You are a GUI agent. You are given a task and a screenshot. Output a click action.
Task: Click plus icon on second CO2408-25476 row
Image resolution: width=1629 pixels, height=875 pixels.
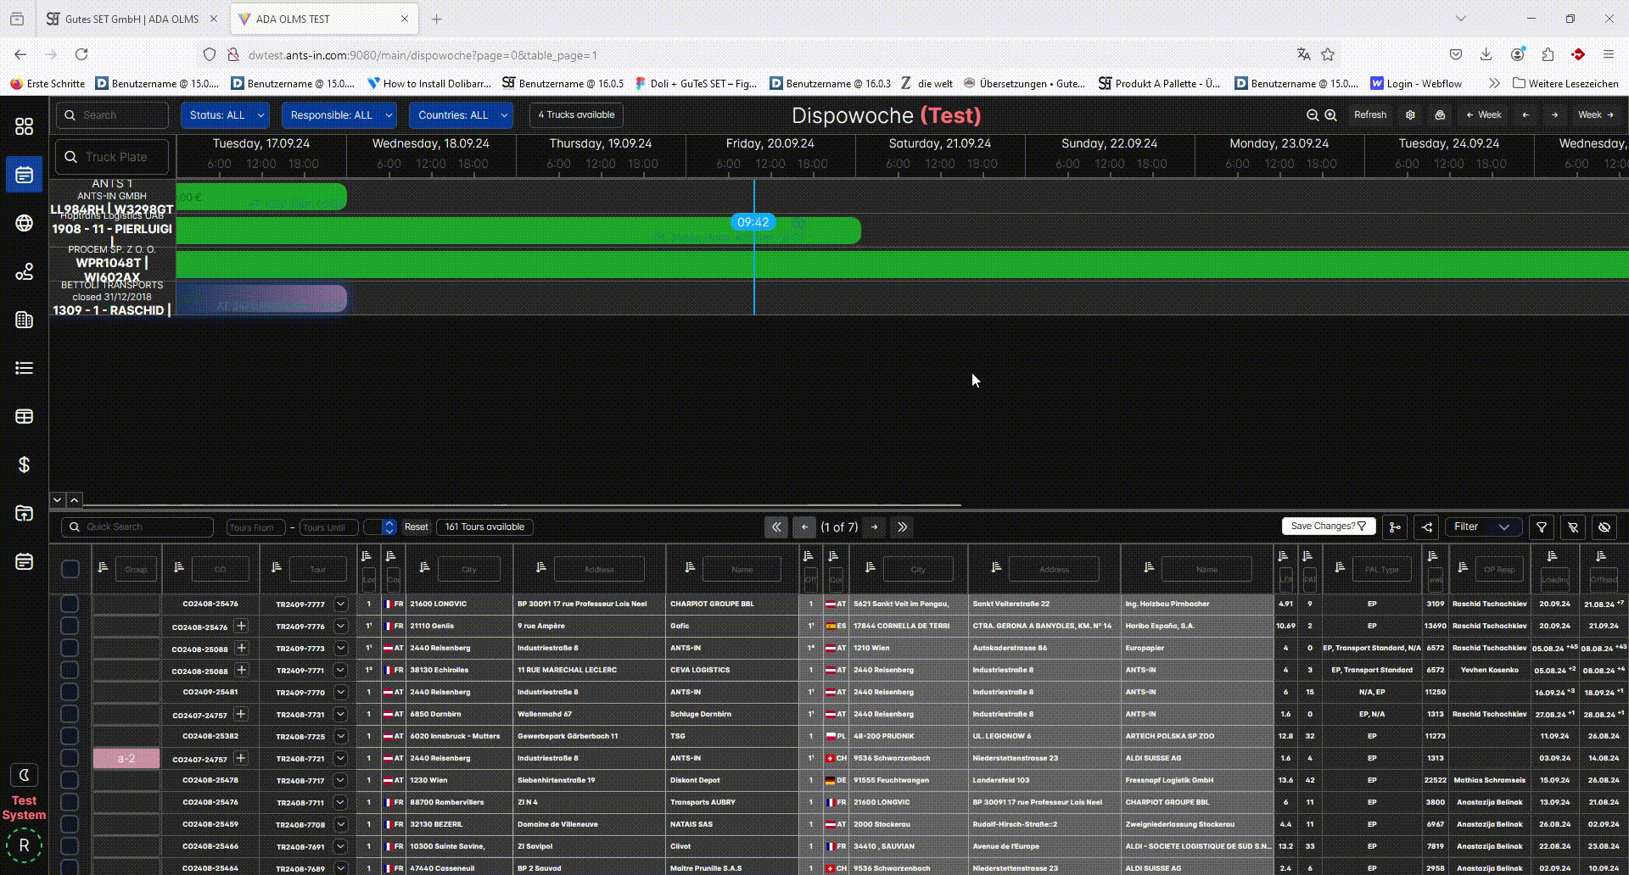coord(241,626)
